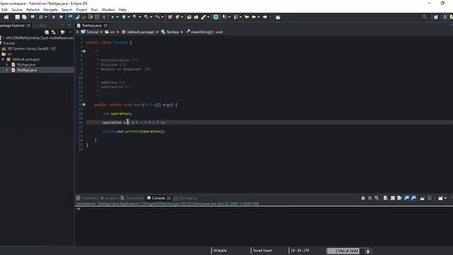Open the Refactor menu
Viewport: 453px width, 255px height.
pos(33,10)
